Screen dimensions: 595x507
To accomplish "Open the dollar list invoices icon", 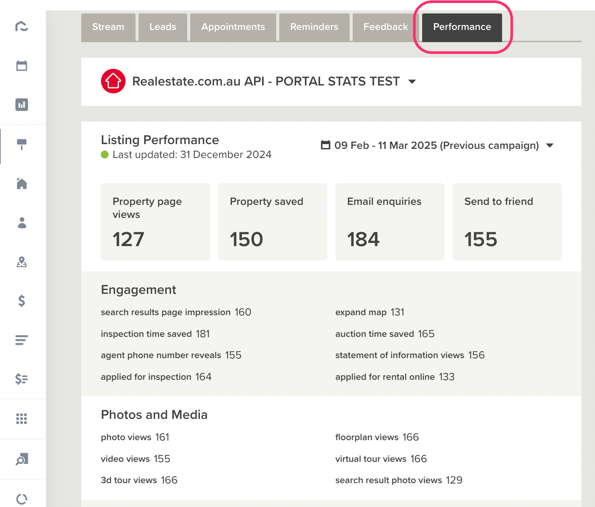I will tap(22, 379).
